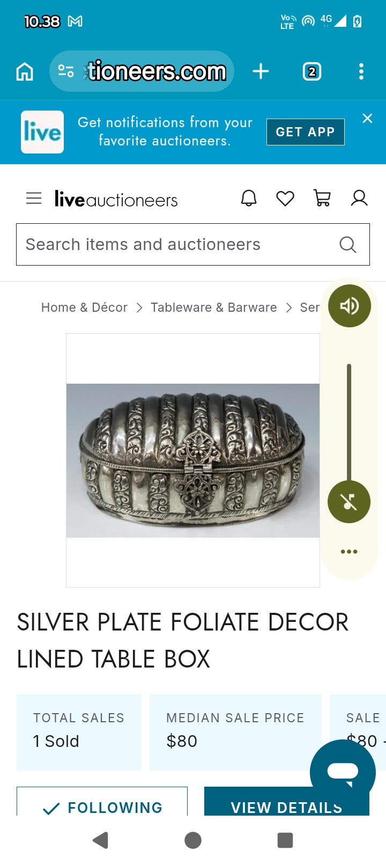This screenshot has height=865, width=386.
Task: Tap the GET APP button
Action: (306, 132)
